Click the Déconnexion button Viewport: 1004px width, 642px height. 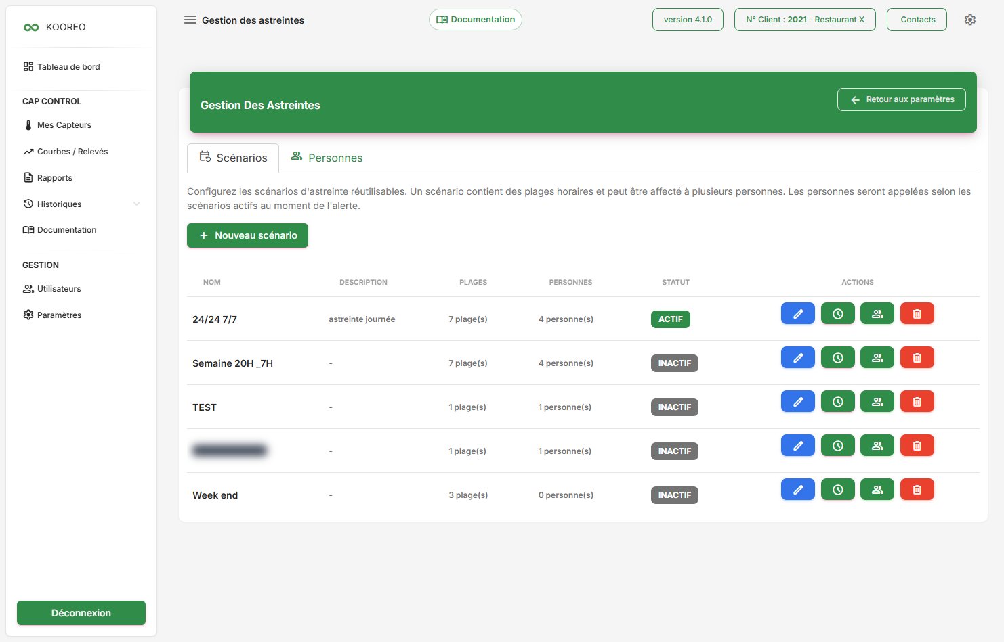81,613
